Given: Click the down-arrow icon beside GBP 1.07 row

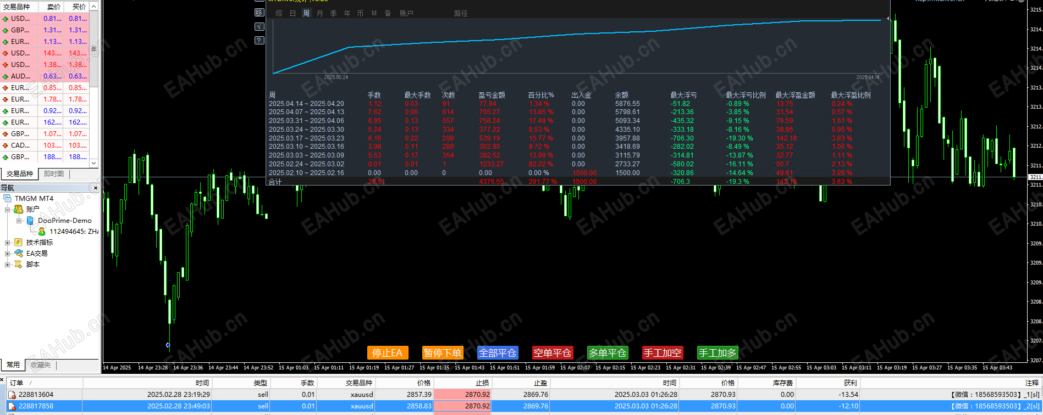Looking at the screenshot, I should point(5,134).
